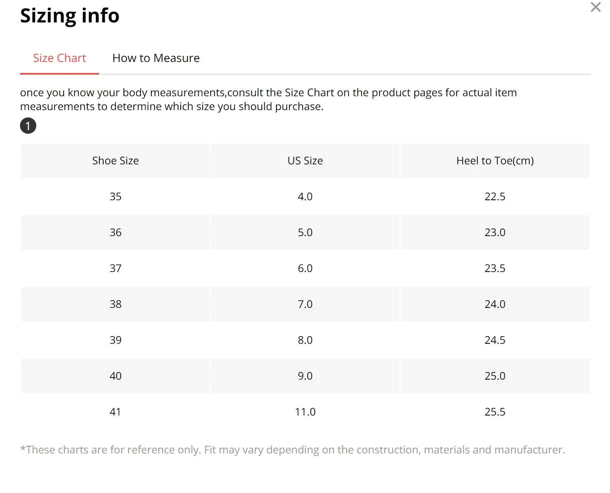
Task: Close the Sizing info dialog
Action: [x=595, y=7]
